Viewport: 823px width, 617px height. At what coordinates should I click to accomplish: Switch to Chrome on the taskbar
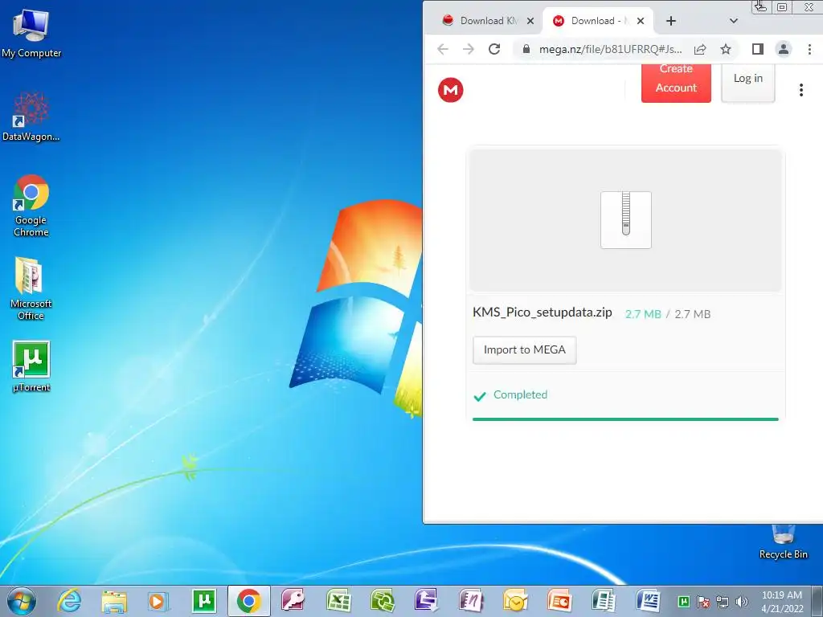249,601
